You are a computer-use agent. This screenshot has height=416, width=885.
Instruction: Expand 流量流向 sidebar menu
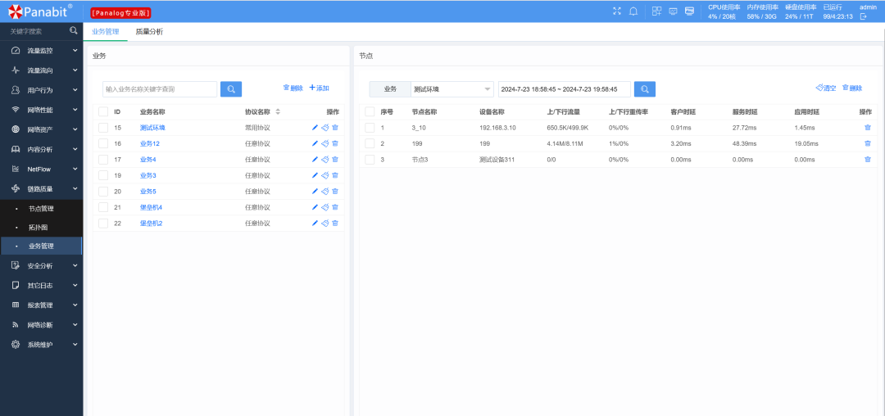coord(41,70)
